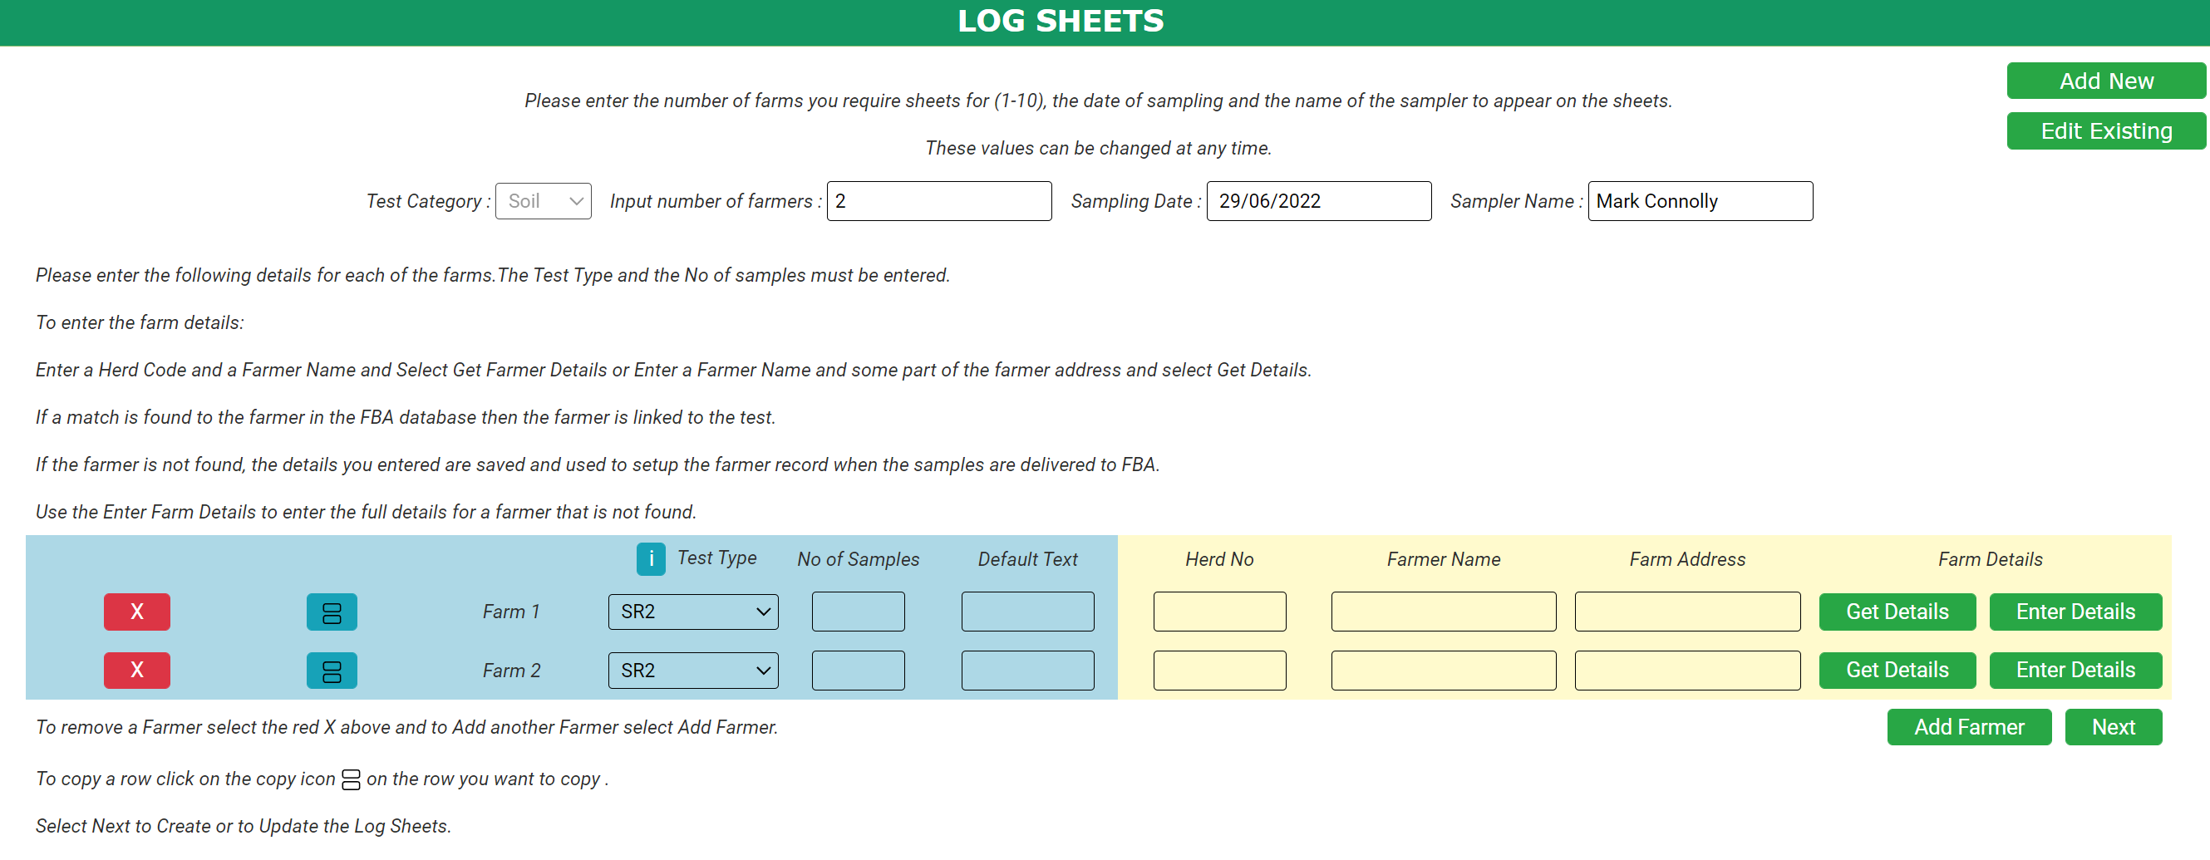
Task: Get Details for Farm 2
Action: tap(1897, 670)
